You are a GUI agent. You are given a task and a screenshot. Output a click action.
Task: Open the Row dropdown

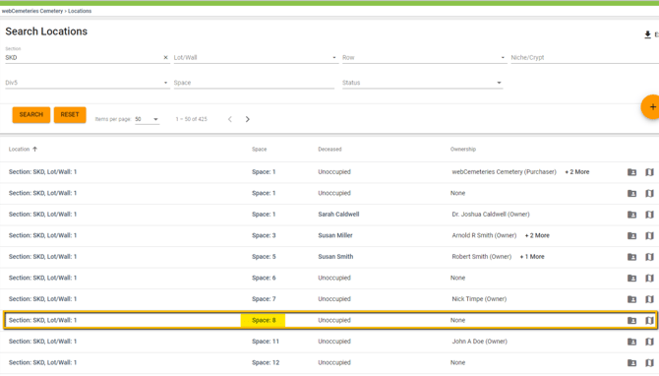424,58
